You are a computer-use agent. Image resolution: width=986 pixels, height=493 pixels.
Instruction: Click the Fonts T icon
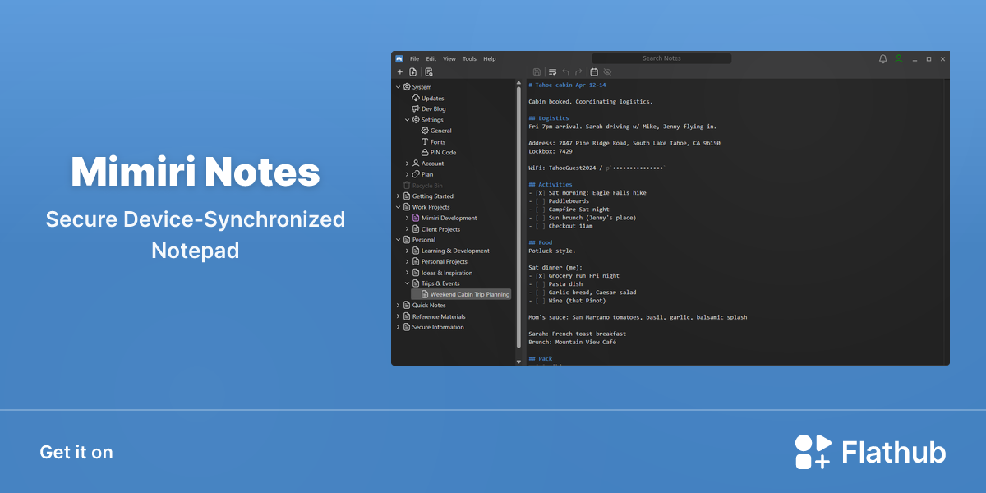[x=425, y=141]
